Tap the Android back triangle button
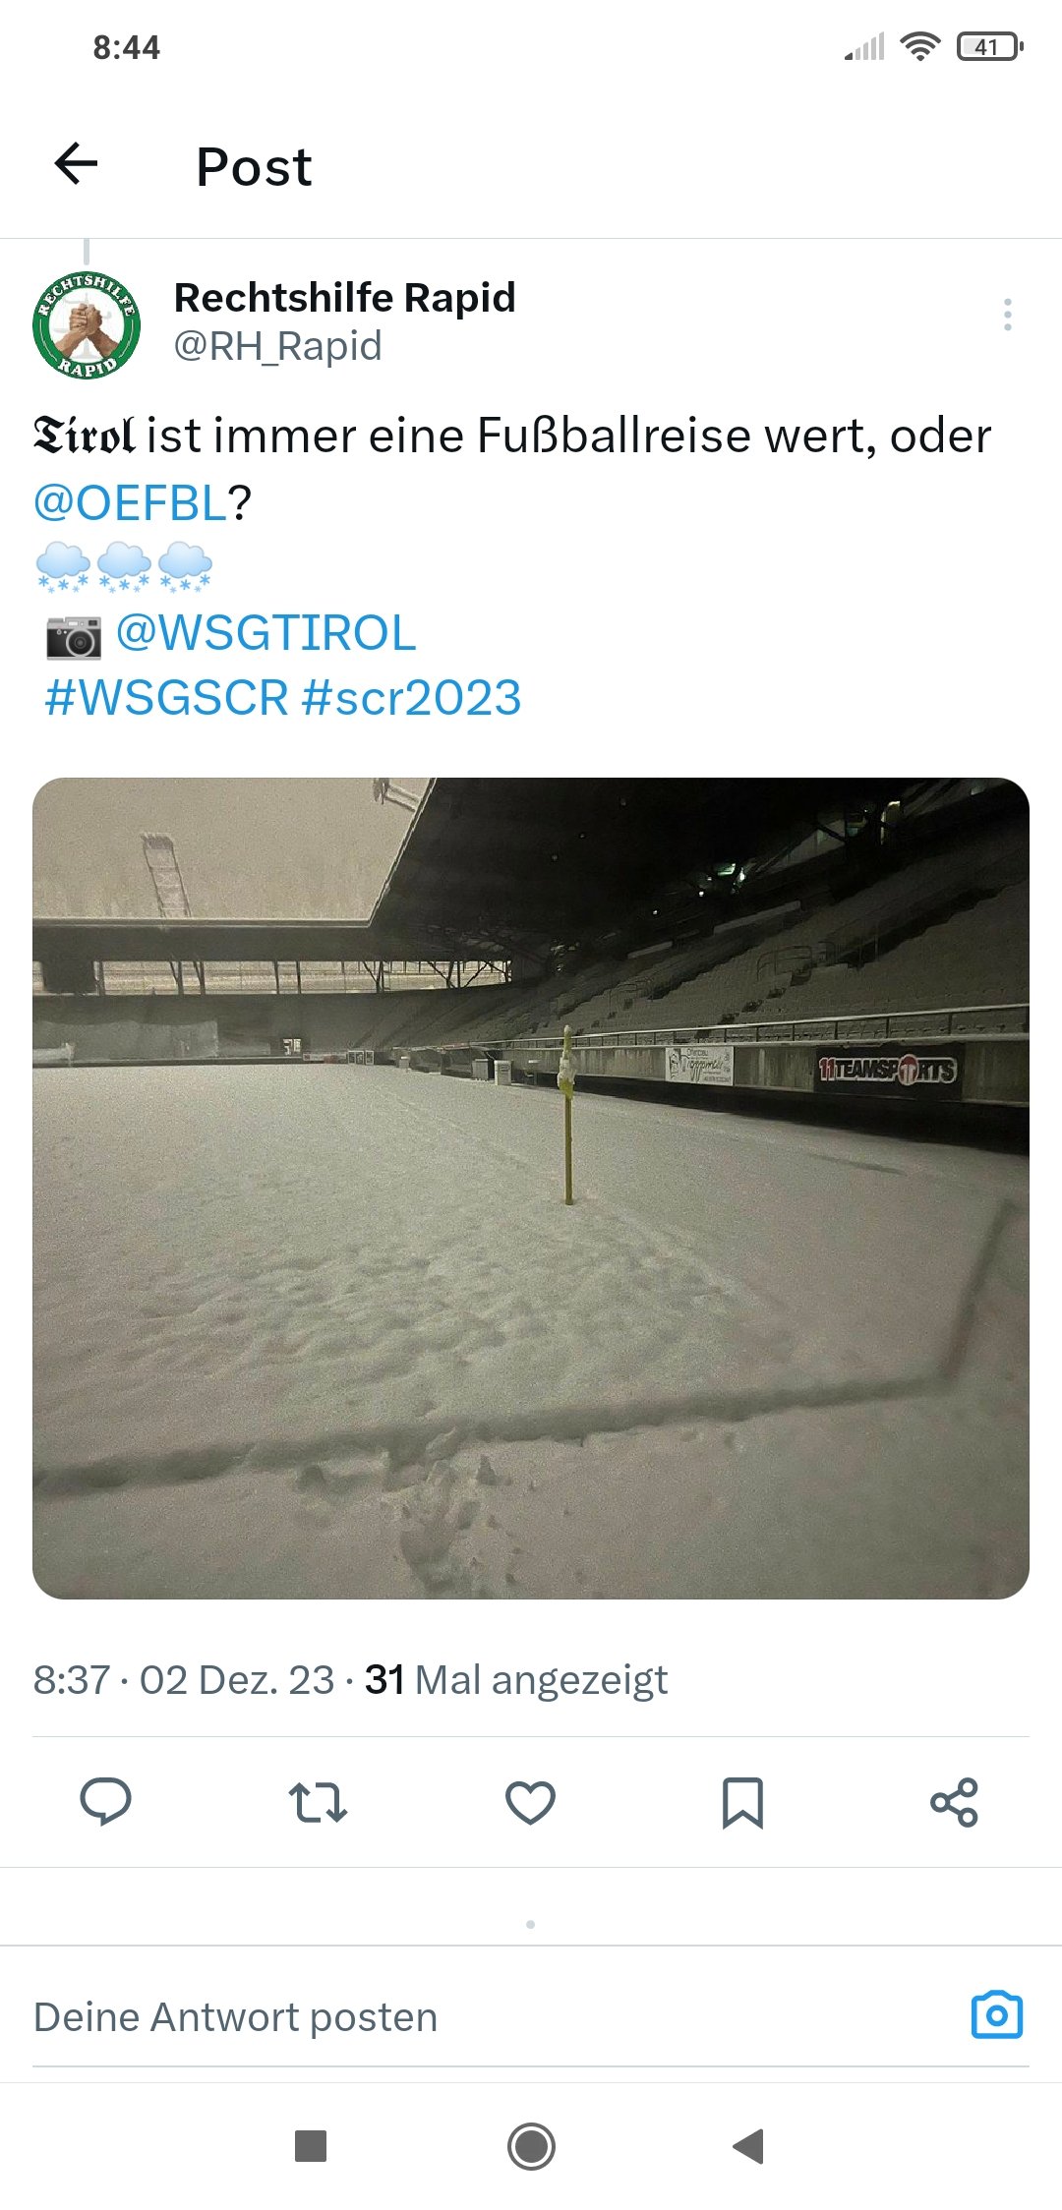This screenshot has height=2210, width=1062. coord(748,2146)
